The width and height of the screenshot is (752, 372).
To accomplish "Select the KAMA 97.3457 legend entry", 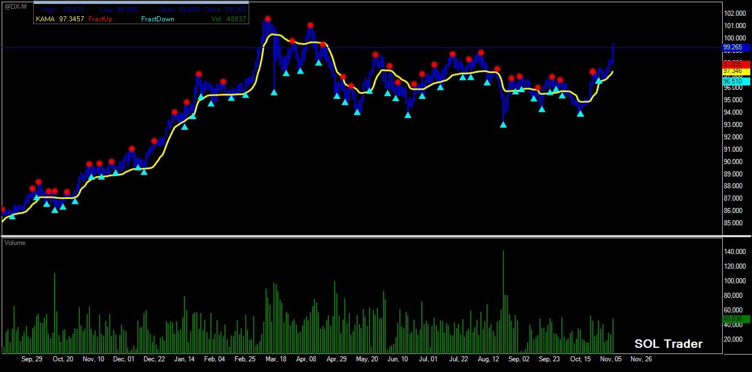I will tap(61, 19).
